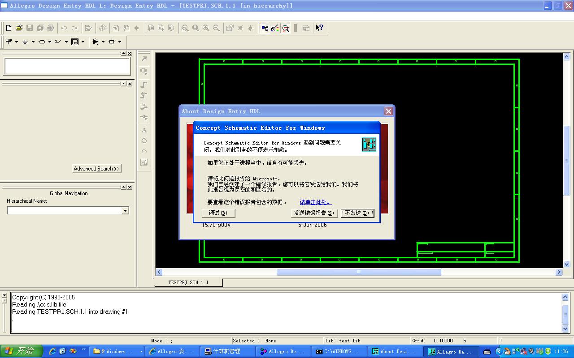This screenshot has height=358, width=574.
Task: Switch to 计算机管理 taskbar window
Action: coord(228,351)
